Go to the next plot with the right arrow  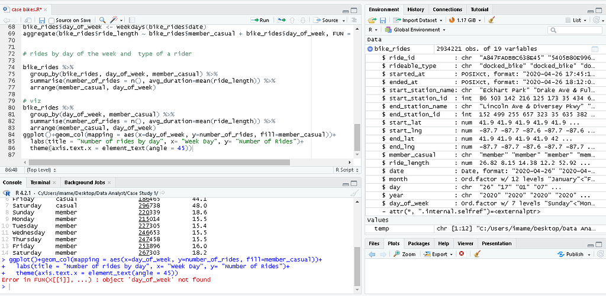coord(383,254)
